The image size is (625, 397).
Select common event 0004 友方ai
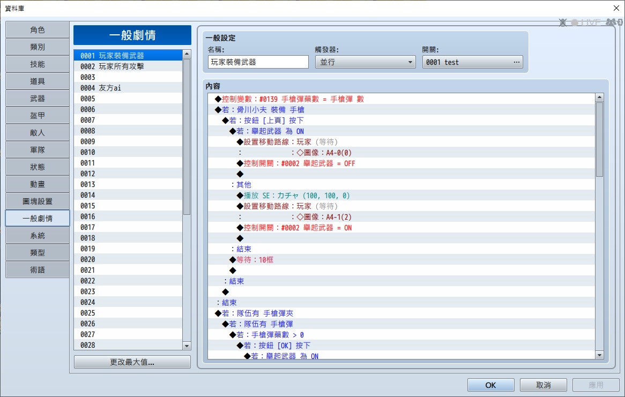coord(128,88)
